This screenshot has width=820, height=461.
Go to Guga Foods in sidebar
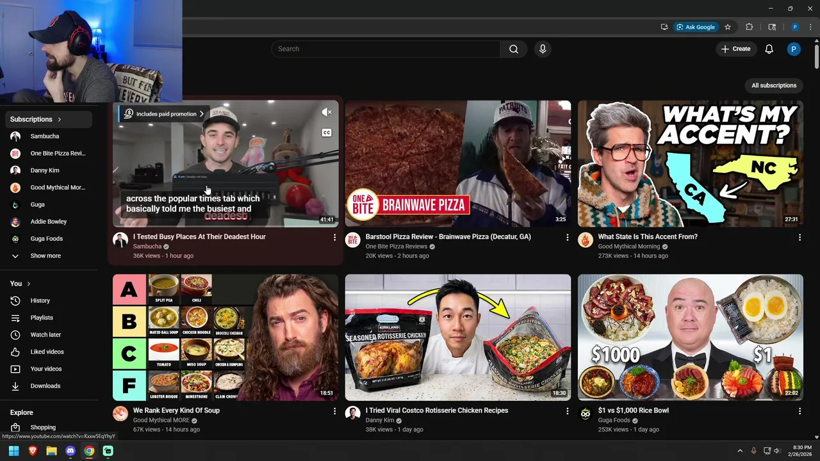coord(49,239)
